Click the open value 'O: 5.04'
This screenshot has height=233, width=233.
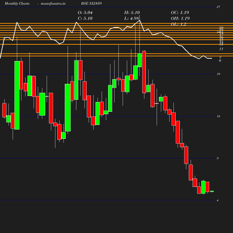click(x=85, y=13)
